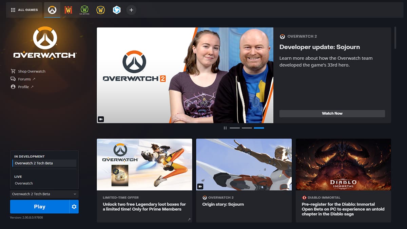Pause the rotating news carousel
The width and height of the screenshot is (407, 229).
pos(225,128)
